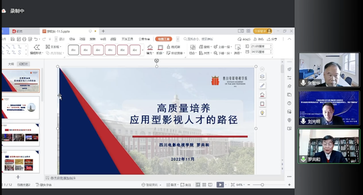Switch to the Outline pane tab
Screen dimensions: 363x195
11,64
